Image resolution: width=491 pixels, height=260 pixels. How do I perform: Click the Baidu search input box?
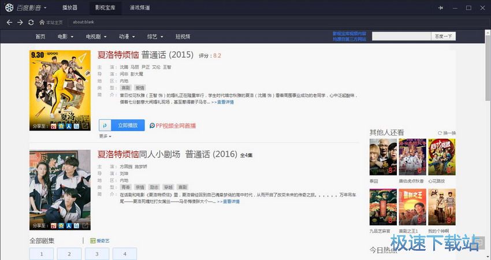pyautogui.click(x=401, y=36)
